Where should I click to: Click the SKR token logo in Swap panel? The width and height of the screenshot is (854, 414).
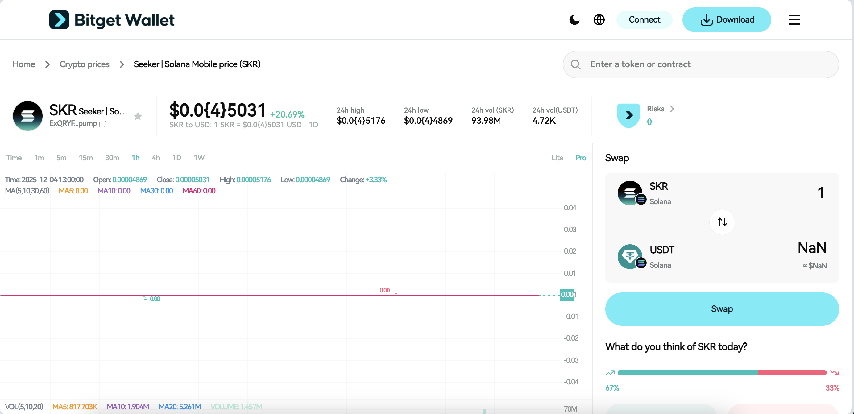631,193
